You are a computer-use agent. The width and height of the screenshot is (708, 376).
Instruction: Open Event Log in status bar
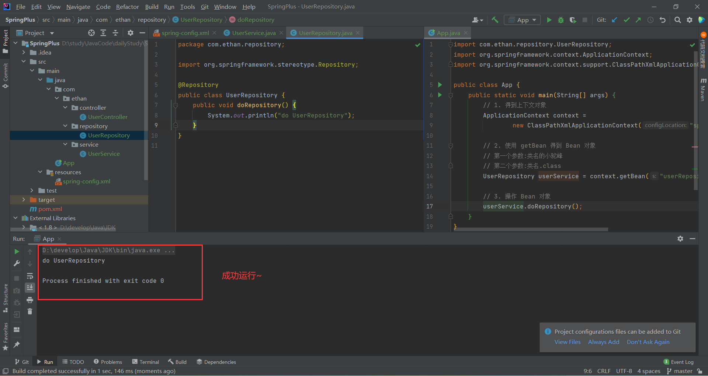point(678,362)
